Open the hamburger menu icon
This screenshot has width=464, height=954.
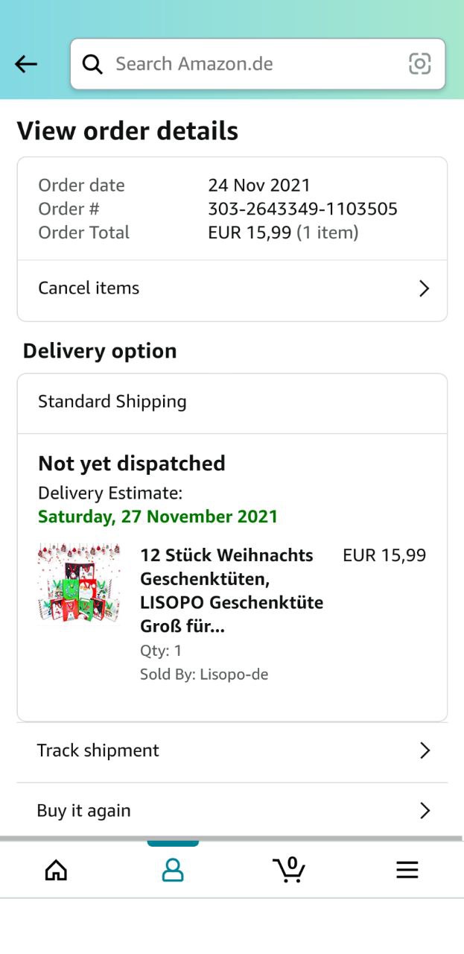(407, 870)
